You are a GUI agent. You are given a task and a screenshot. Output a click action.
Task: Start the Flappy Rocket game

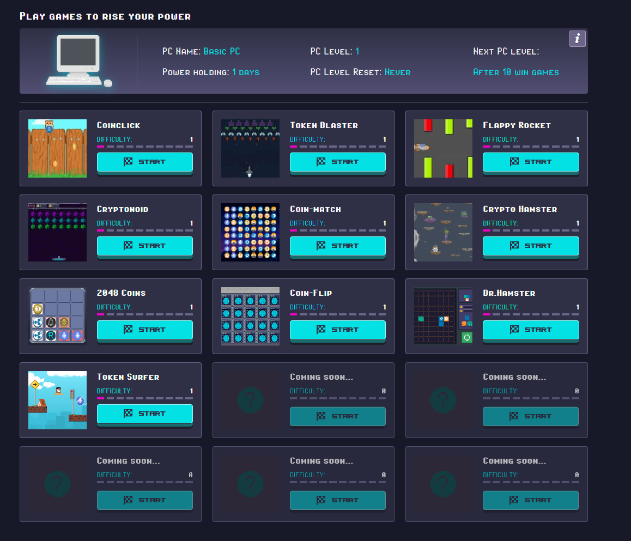(x=531, y=162)
